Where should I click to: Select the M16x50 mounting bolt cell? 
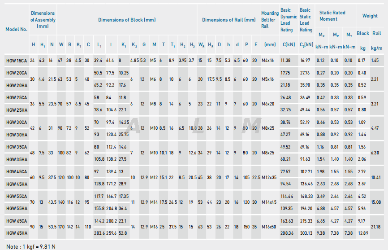coord(270,227)
